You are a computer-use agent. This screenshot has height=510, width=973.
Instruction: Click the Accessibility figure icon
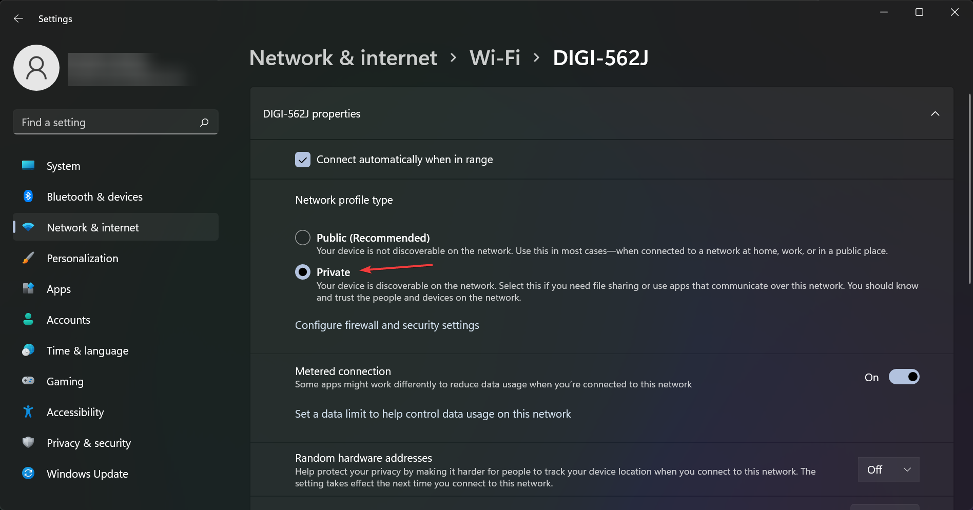(x=28, y=411)
